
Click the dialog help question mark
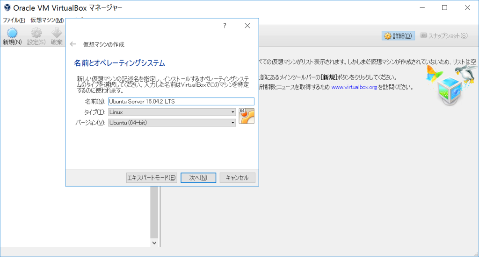tap(225, 26)
